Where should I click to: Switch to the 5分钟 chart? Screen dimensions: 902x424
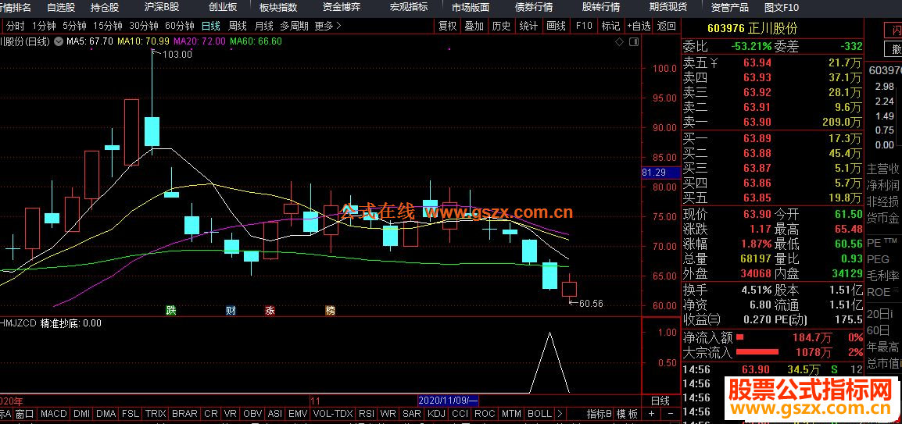tap(74, 26)
